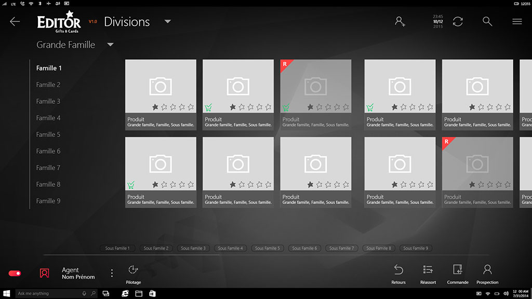Click the Commande icon

click(x=458, y=270)
